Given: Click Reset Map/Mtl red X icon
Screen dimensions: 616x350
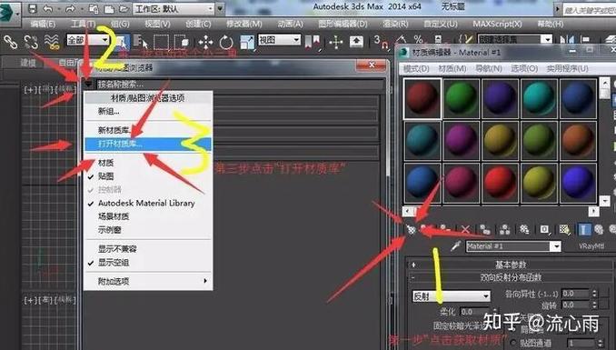Looking at the screenshot, I should coord(465,229).
